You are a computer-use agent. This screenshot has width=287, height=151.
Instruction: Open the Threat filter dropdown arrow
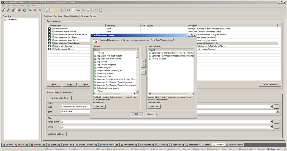pyautogui.click(x=271, y=127)
